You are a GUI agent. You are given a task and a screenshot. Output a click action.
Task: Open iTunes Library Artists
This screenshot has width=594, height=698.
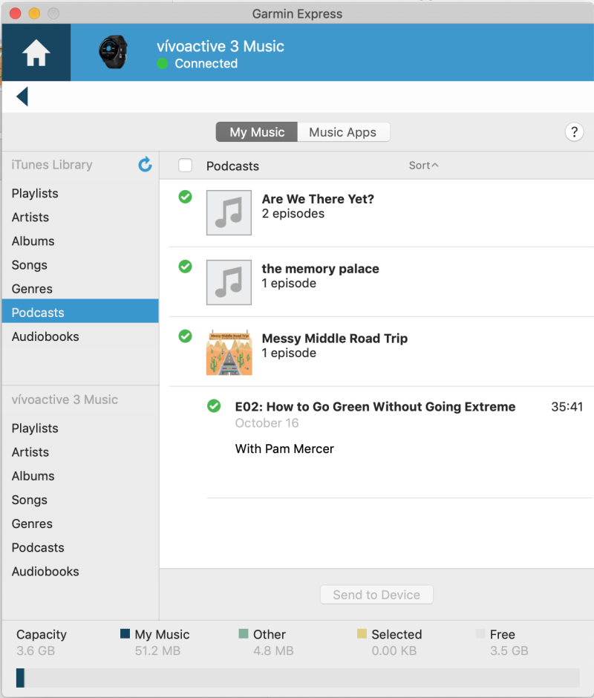[x=80, y=218]
